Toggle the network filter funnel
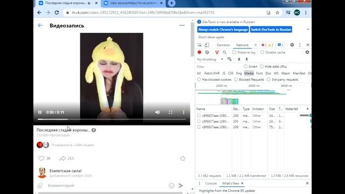Image resolution: width=345 pixels, height=194 pixels. (x=217, y=52)
